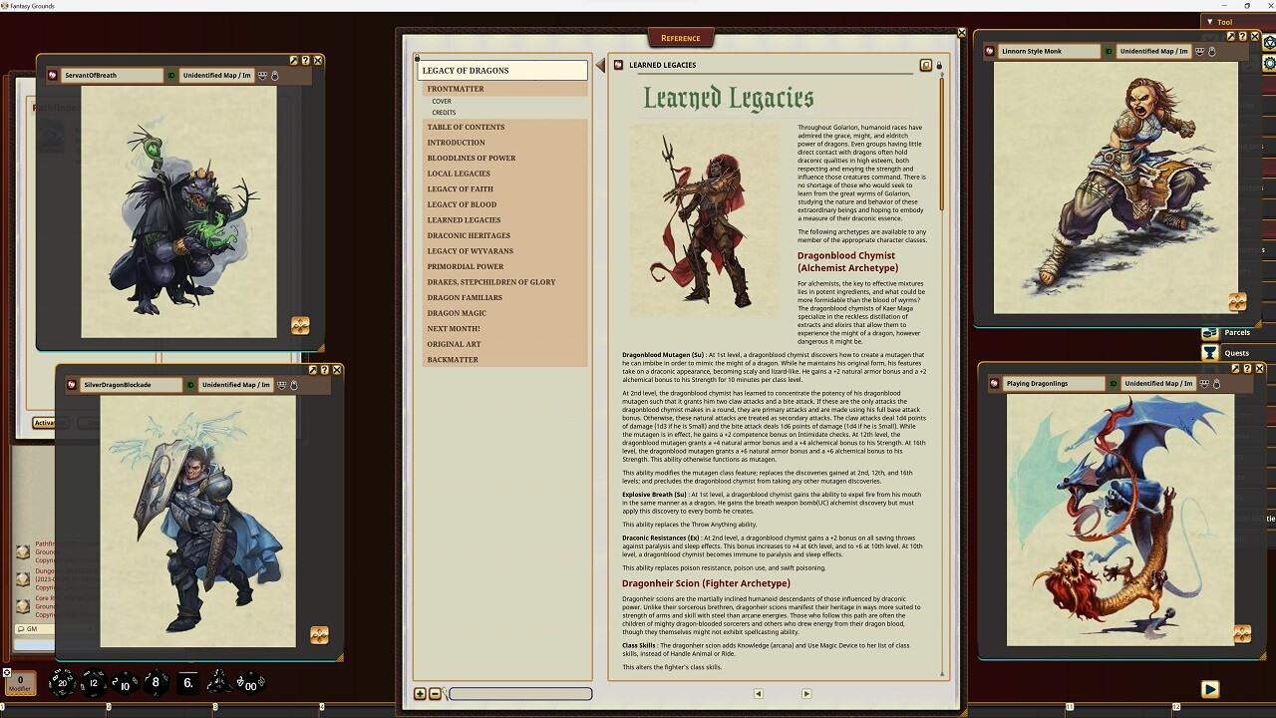Screen dimensions: 1276x718
Task: Open the GM chat speaker dropdown
Action: pos(31,629)
